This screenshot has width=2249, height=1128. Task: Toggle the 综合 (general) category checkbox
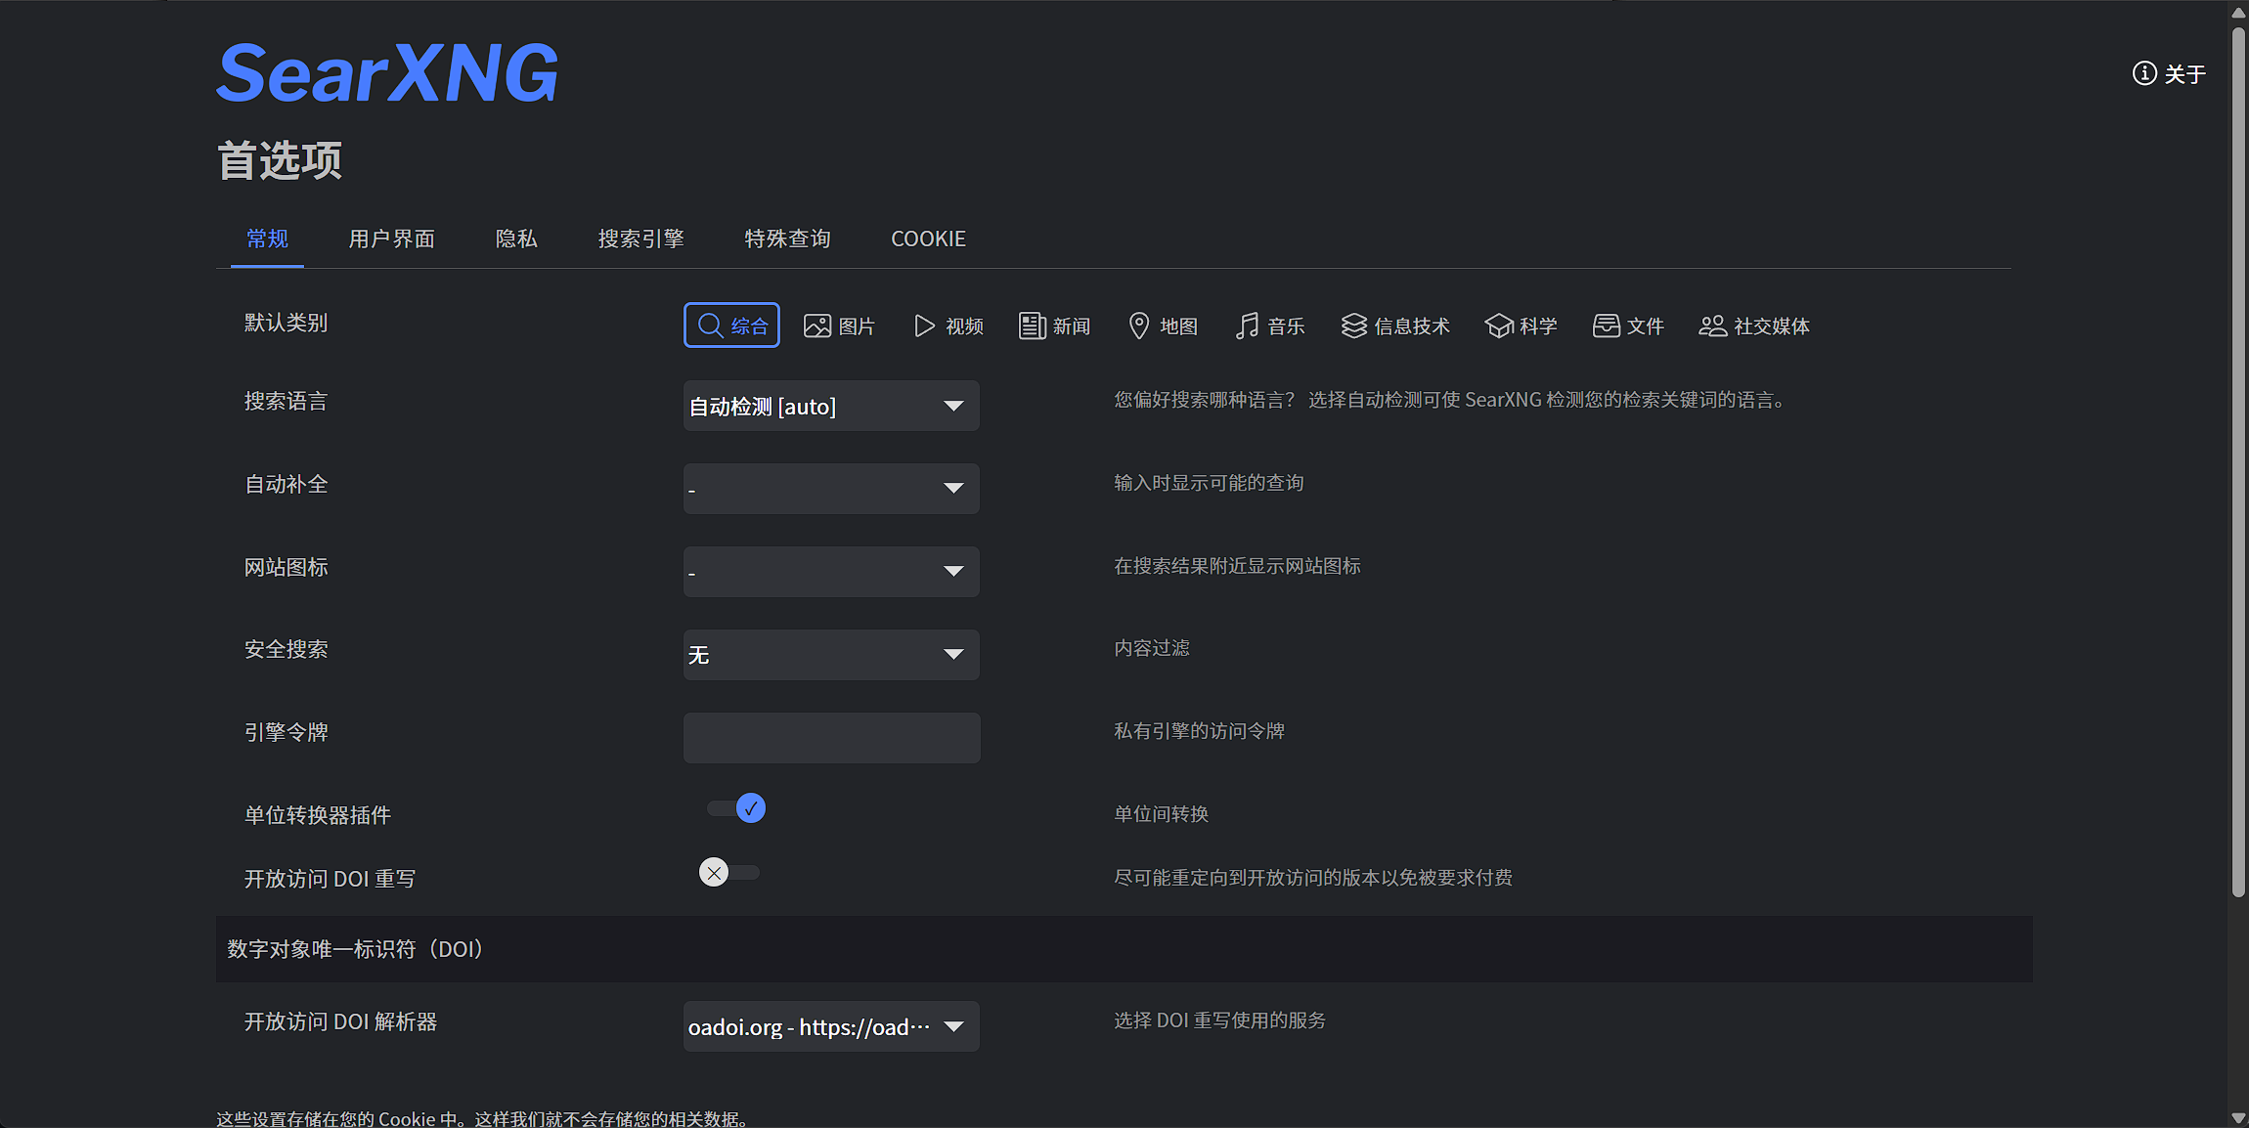coord(731,325)
